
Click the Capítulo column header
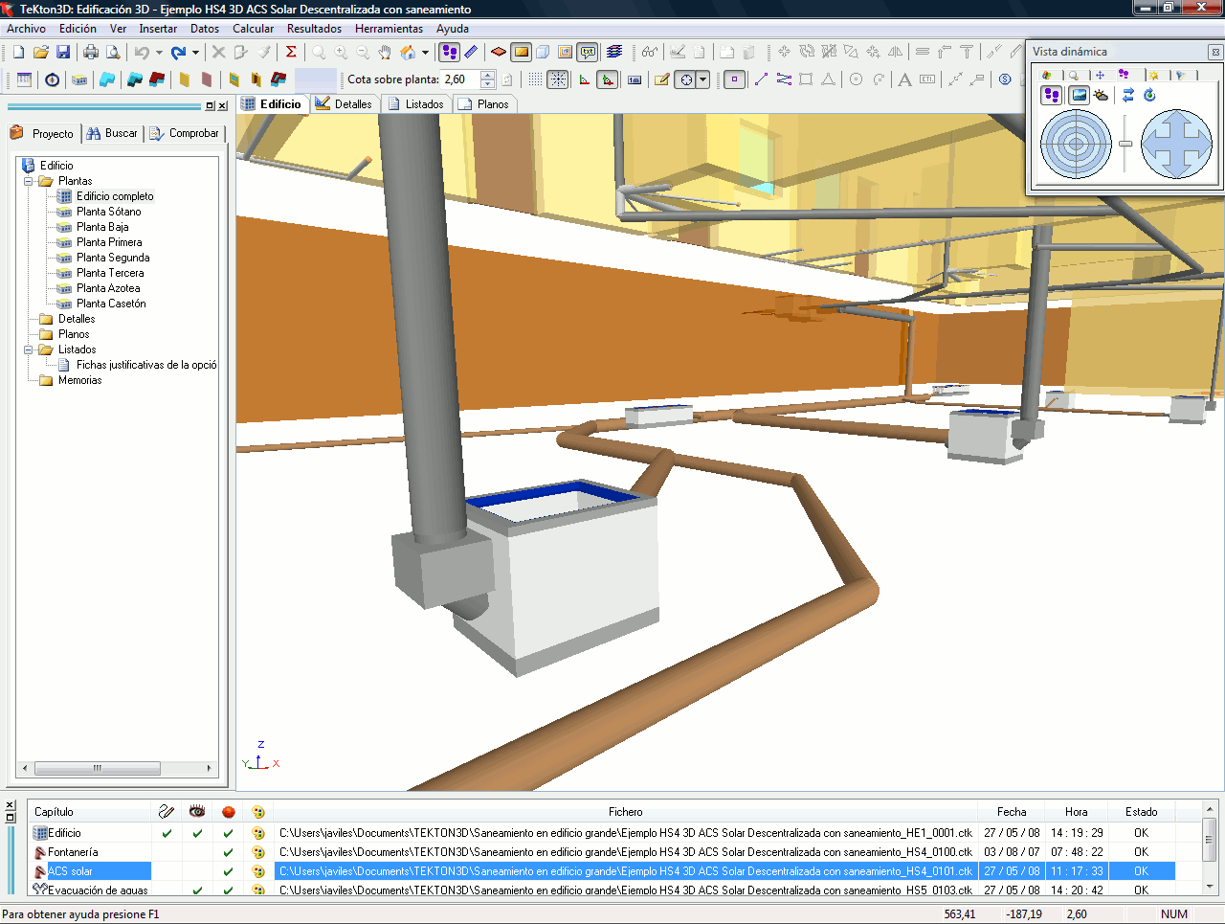pyautogui.click(x=90, y=812)
